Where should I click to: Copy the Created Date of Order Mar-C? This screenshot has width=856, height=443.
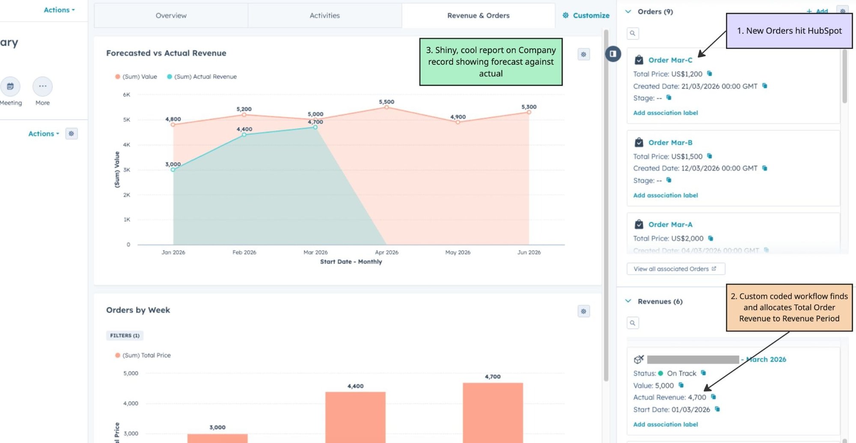pyautogui.click(x=764, y=86)
